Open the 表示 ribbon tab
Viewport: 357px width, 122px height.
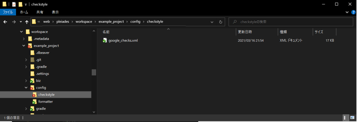(x=55, y=12)
